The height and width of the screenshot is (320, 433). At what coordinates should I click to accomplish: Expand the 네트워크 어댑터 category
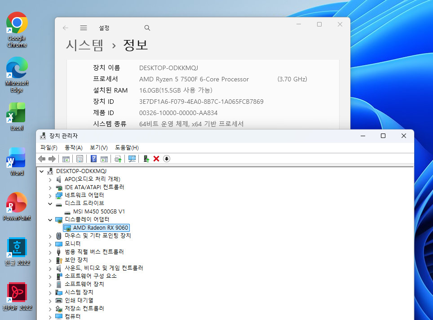[50, 195]
